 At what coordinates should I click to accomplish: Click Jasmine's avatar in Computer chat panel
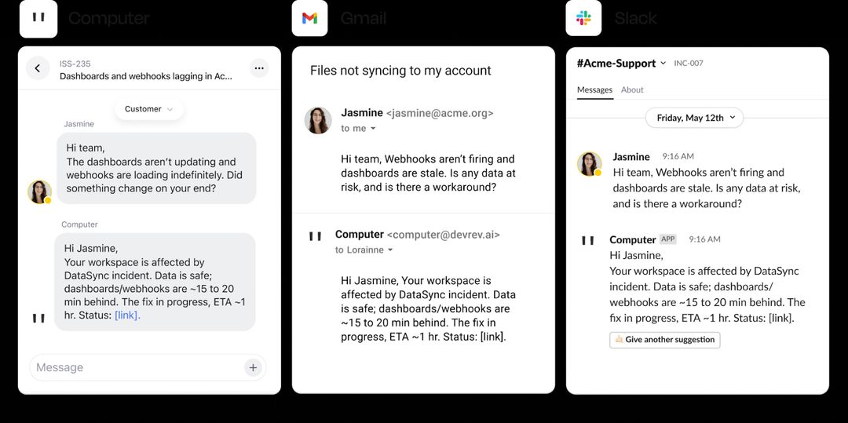[39, 191]
